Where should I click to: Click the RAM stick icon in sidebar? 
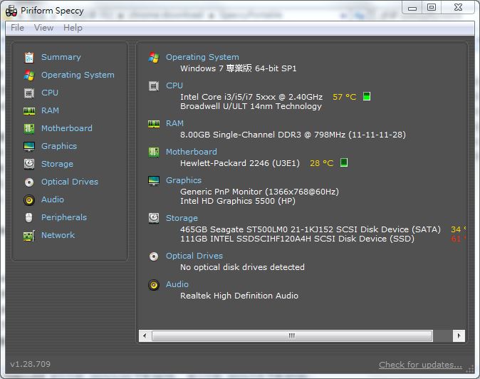click(29, 111)
